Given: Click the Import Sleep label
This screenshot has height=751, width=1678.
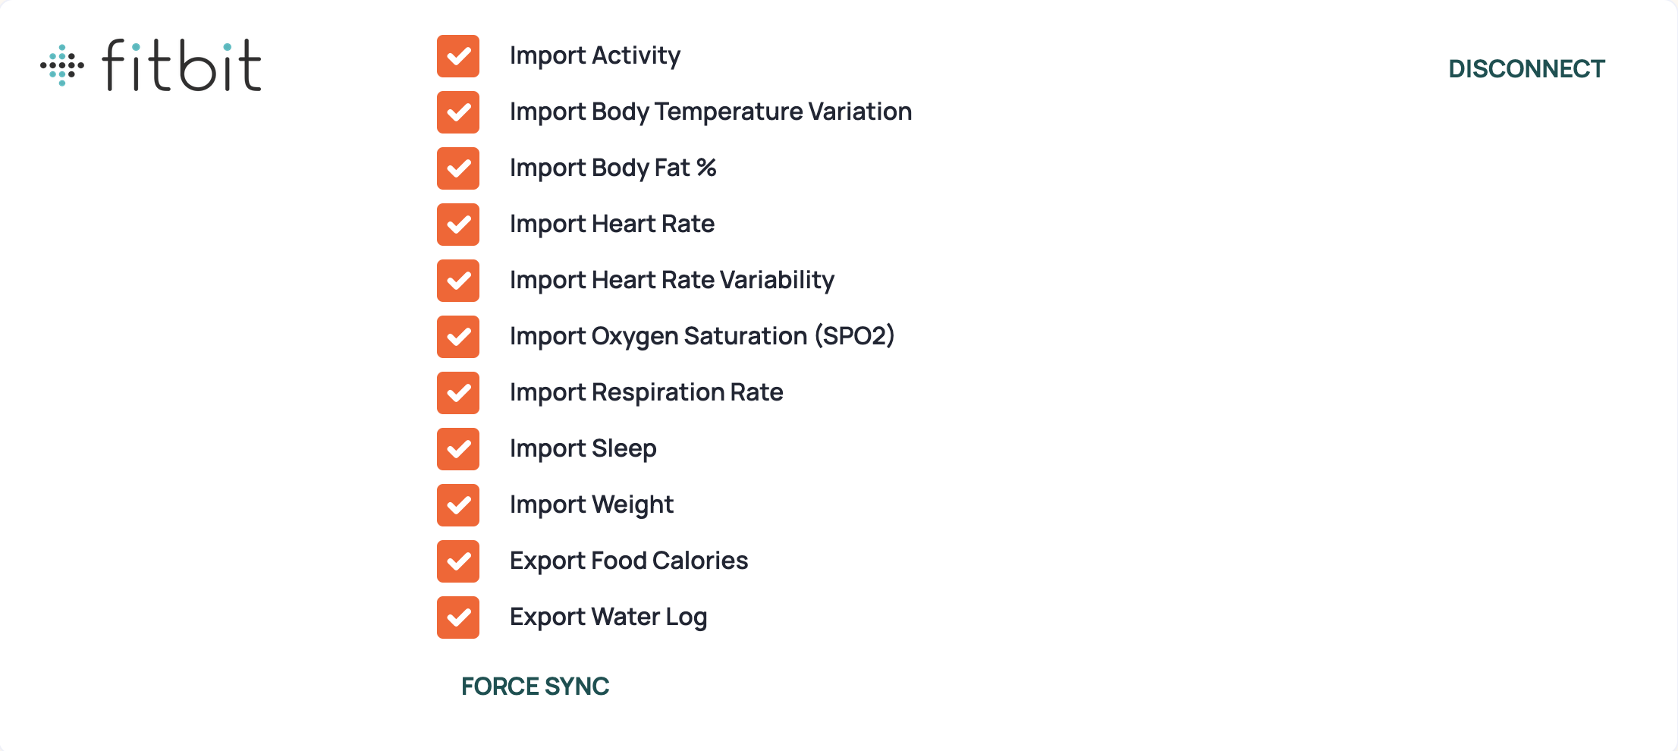Looking at the screenshot, I should pos(583,449).
